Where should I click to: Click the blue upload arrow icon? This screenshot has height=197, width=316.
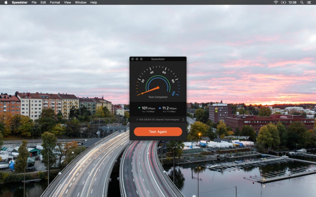[160, 108]
